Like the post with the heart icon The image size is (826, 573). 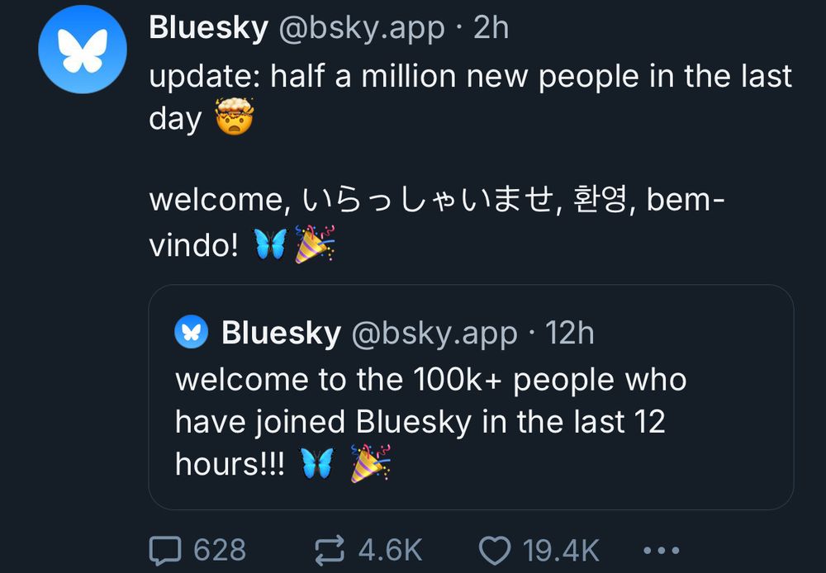tap(496, 549)
